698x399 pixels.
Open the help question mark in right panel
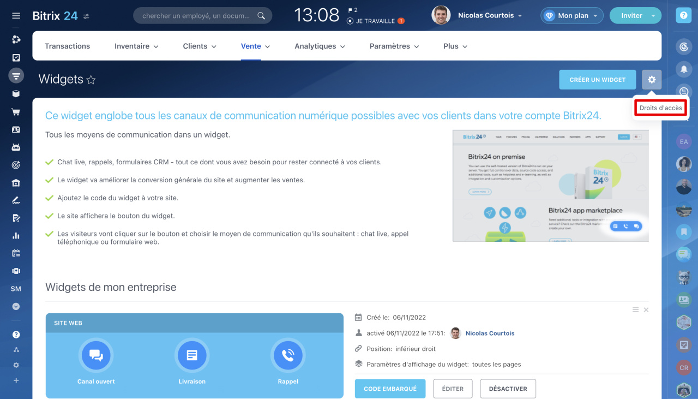point(683,16)
